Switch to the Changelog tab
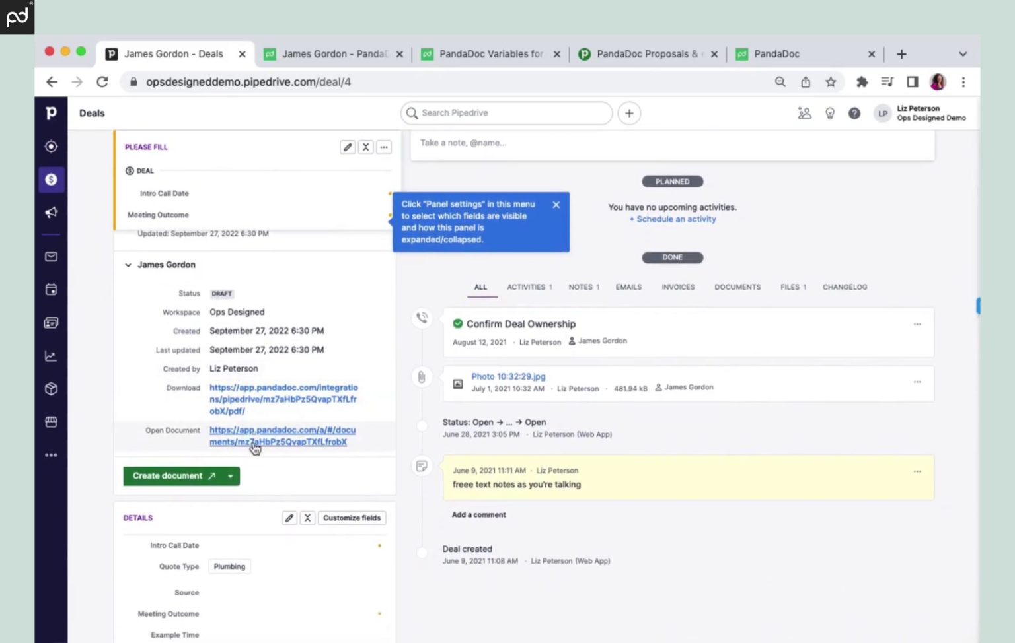The height and width of the screenshot is (643, 1015). [845, 287]
